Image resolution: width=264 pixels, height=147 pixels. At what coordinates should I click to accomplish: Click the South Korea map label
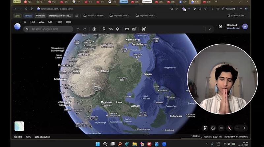(139, 44)
